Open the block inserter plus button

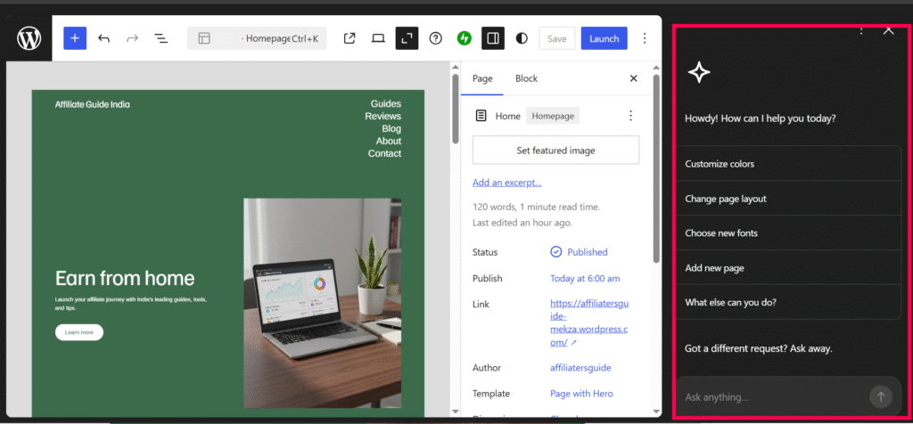(x=75, y=38)
